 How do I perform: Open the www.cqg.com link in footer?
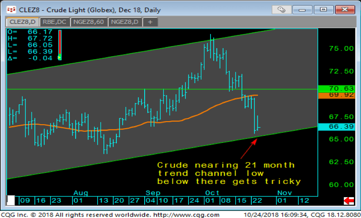tap(197, 215)
